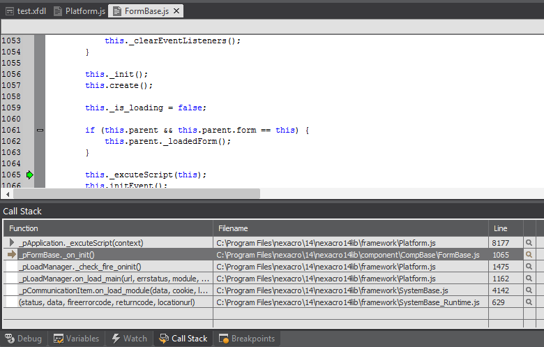Image resolution: width=544 pixels, height=347 pixels.
Task: Click the magnifier icon on line 8177 row
Action: click(x=529, y=243)
